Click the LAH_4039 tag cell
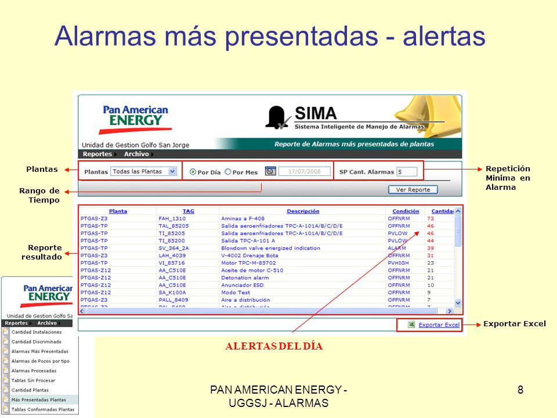This screenshot has height=418, width=557. coord(172,255)
